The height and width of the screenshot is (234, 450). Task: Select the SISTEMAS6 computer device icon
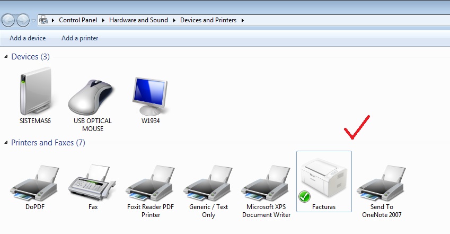coord(36,91)
